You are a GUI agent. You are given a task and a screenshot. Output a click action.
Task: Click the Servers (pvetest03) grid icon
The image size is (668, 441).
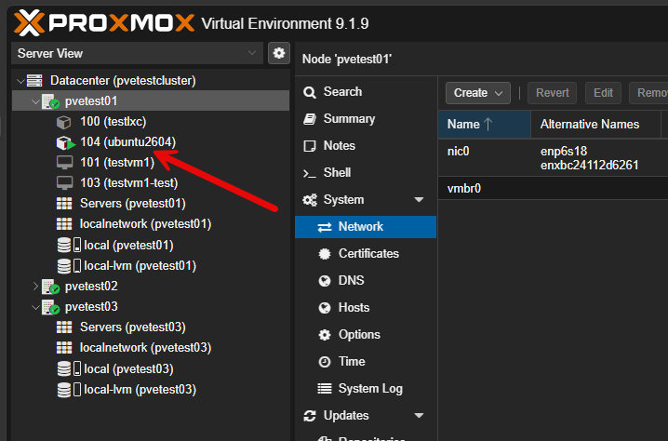(64, 327)
